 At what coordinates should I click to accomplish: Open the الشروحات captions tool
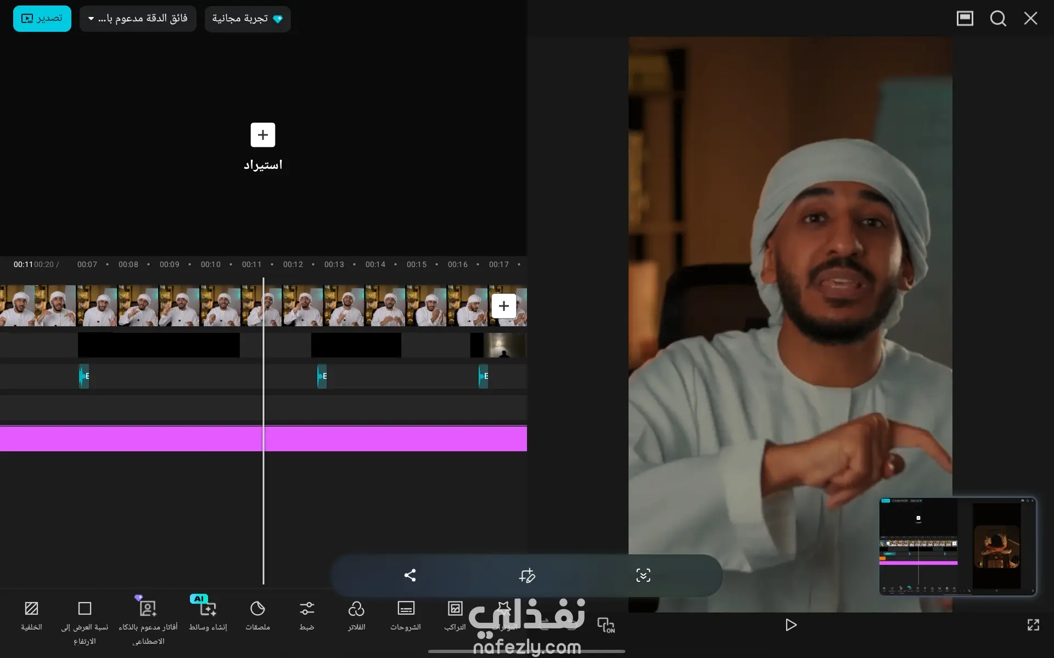406,616
